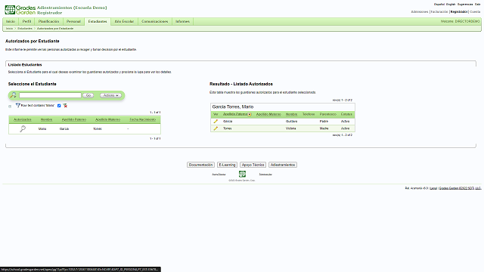The height and width of the screenshot is (272, 484).
Task: Go to Inicio in the breadcrumb
Action: coord(9,29)
